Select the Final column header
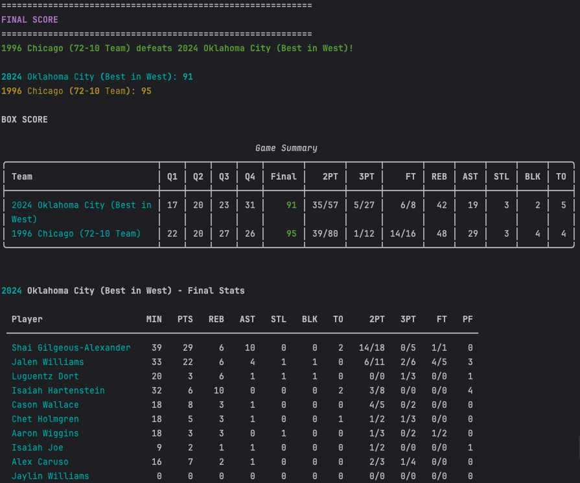 click(283, 176)
